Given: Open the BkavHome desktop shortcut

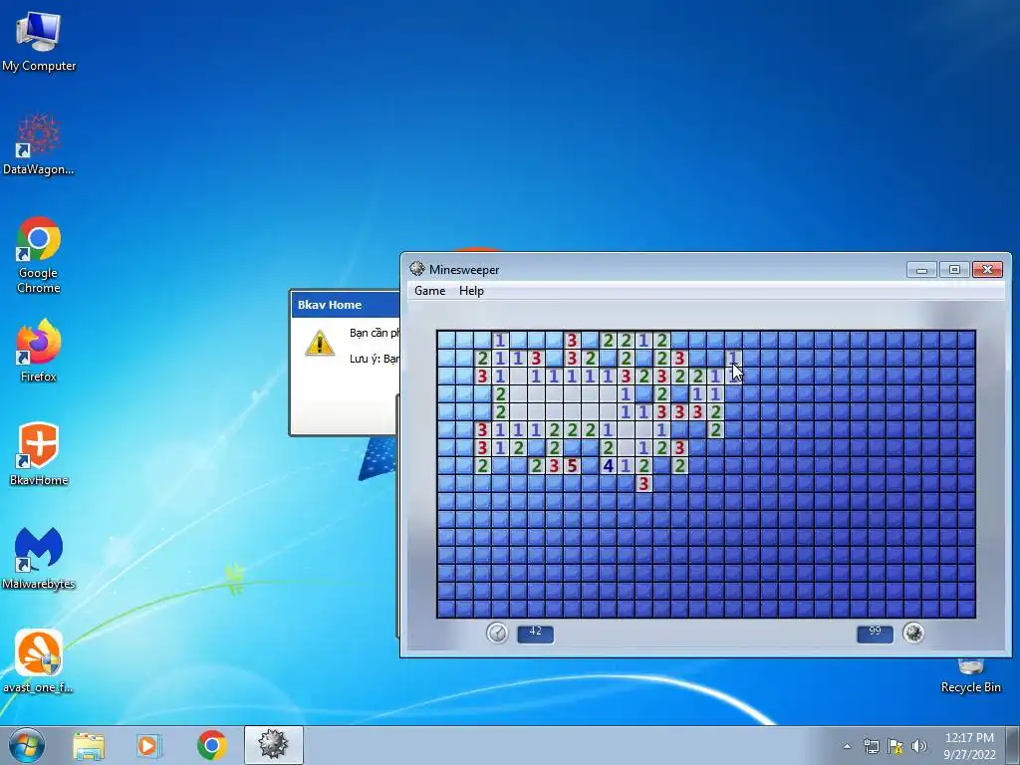Looking at the screenshot, I should (39, 454).
